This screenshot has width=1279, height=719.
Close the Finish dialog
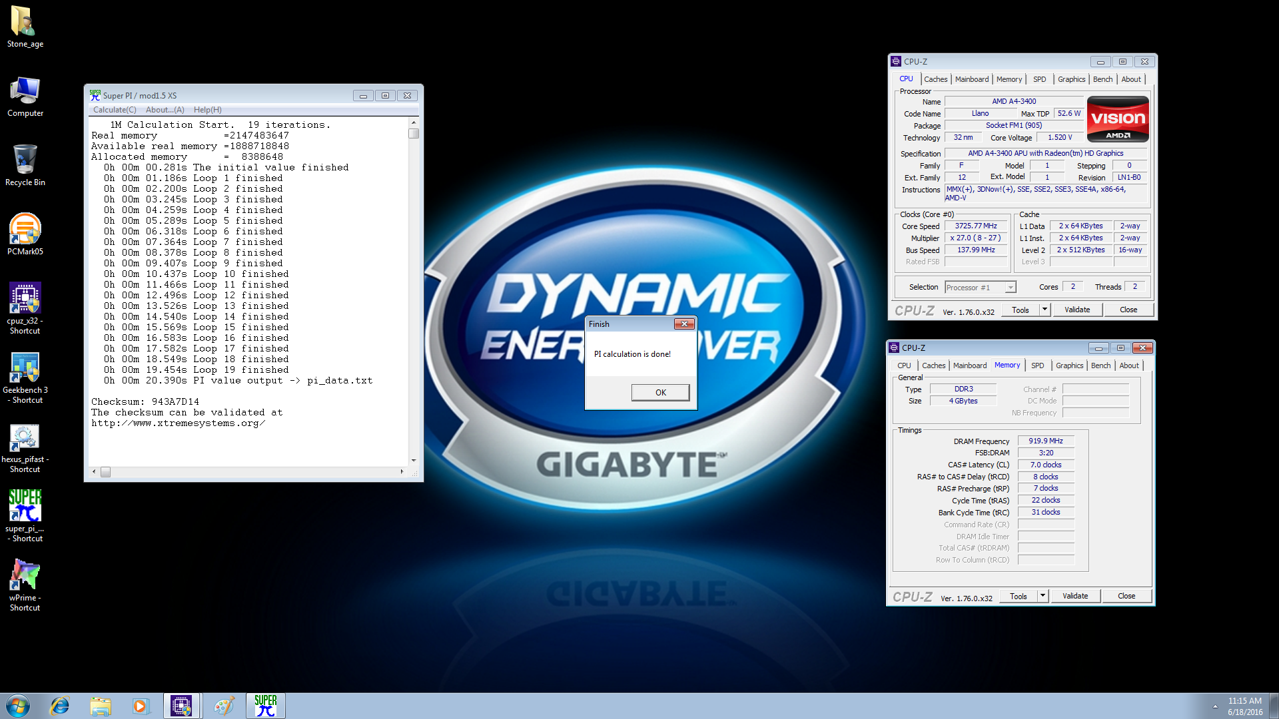pyautogui.click(x=684, y=324)
